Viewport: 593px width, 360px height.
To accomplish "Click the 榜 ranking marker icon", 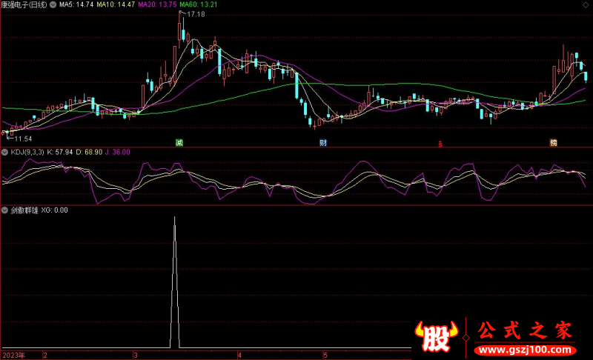I will [x=553, y=141].
